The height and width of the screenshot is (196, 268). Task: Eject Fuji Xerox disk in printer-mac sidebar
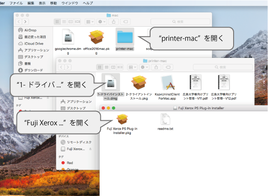click(x=90, y=149)
